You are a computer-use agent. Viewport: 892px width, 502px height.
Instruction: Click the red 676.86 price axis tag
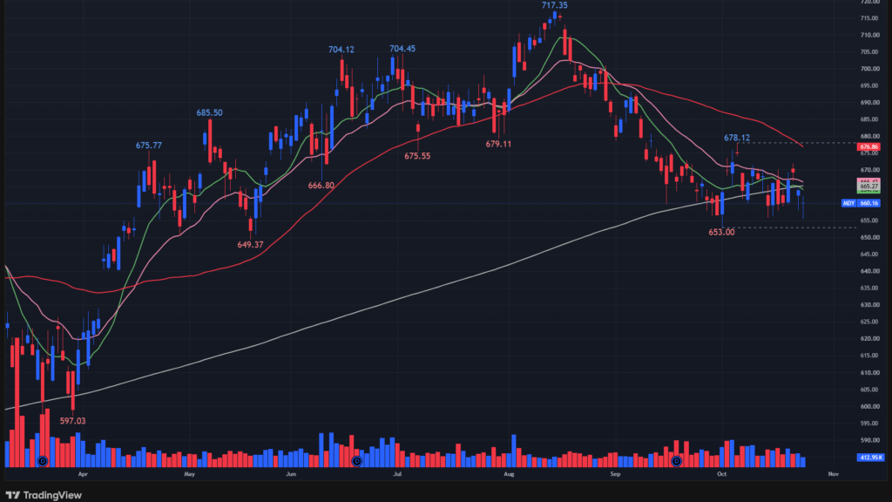(868, 146)
